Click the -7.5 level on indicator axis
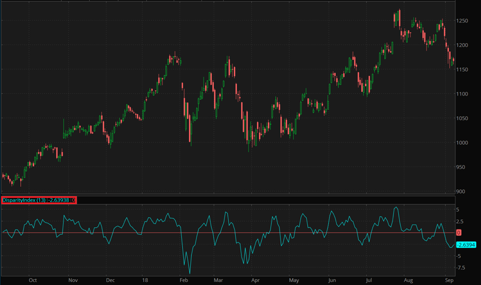This screenshot has height=285, width=481. pos(461,268)
